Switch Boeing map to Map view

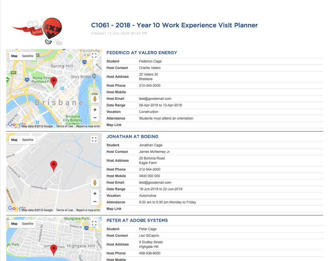click(14, 140)
